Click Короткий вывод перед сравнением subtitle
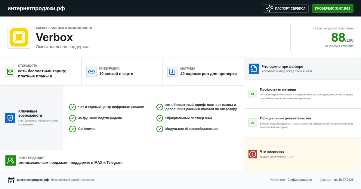The image size is (361, 189). click(x=287, y=71)
